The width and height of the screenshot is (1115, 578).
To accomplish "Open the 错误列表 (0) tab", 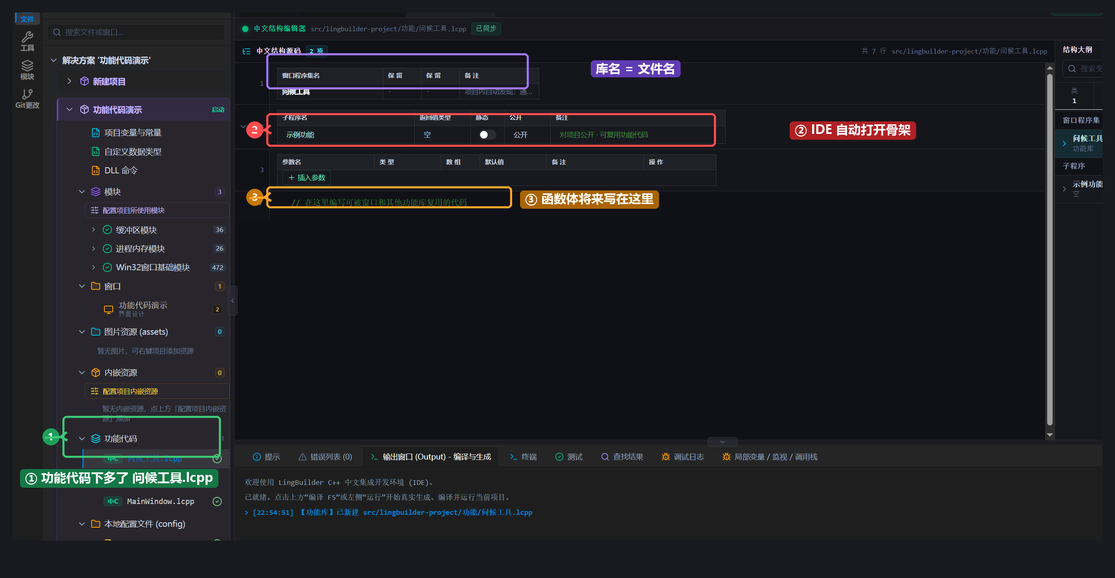I will (x=325, y=457).
